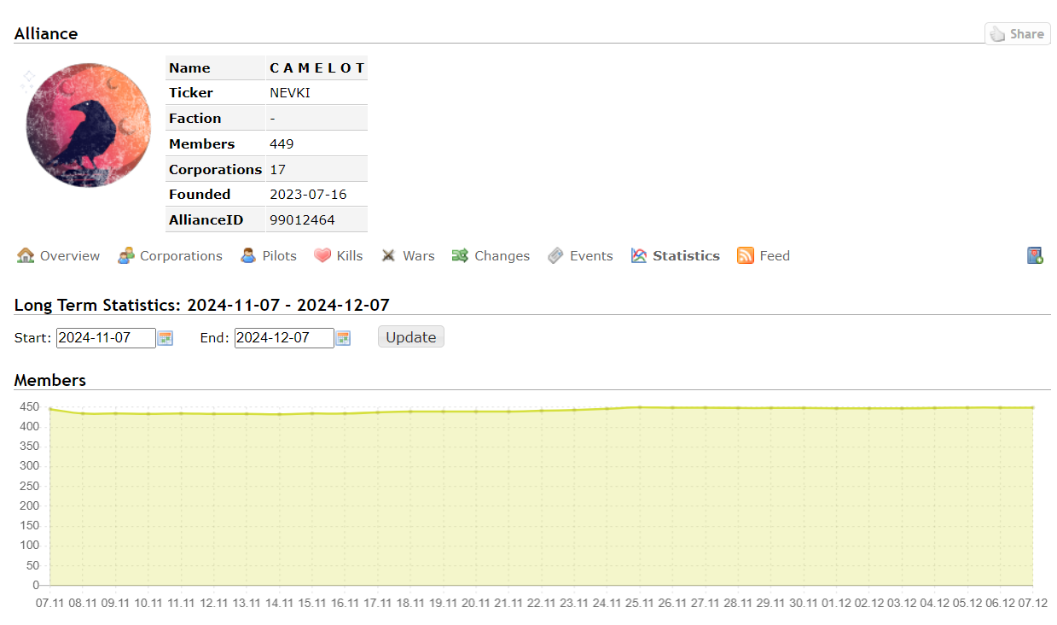Switch to the Kills tab
Viewport: 1057px width, 625px height.
point(350,255)
